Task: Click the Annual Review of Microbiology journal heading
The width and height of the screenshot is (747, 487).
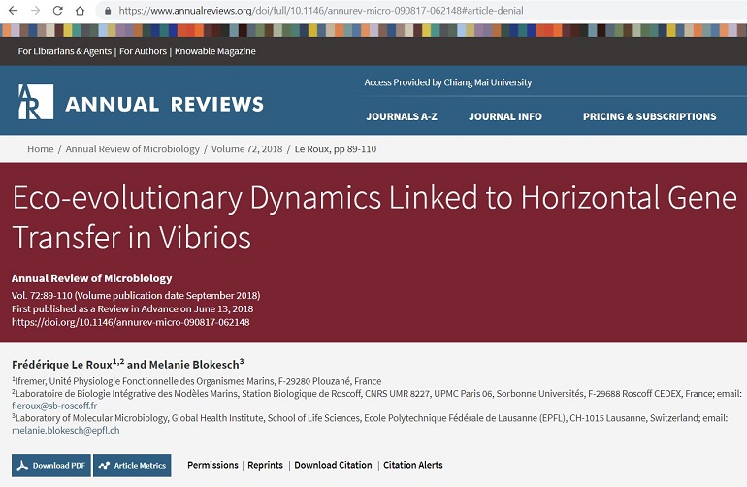Action: pyautogui.click(x=91, y=278)
